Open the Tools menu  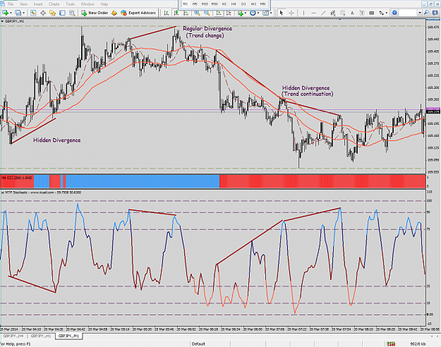click(70, 4)
